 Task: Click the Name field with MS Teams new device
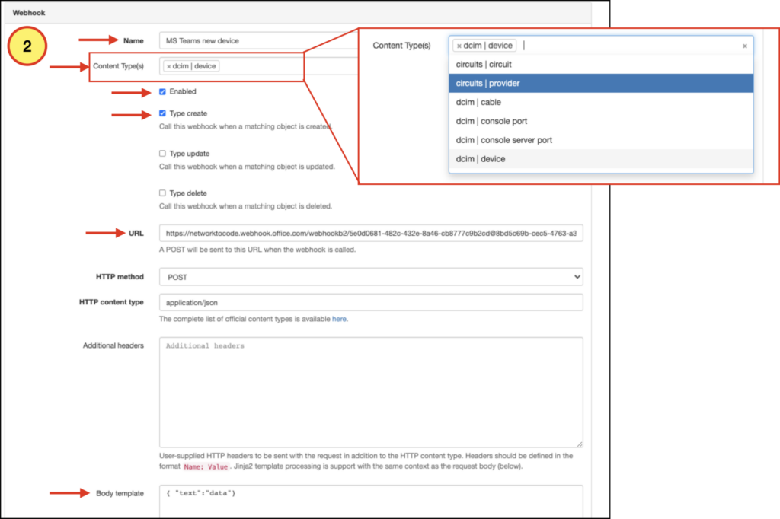pos(259,41)
